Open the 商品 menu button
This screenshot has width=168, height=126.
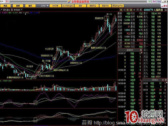pyautogui.click(x=5, y=6)
